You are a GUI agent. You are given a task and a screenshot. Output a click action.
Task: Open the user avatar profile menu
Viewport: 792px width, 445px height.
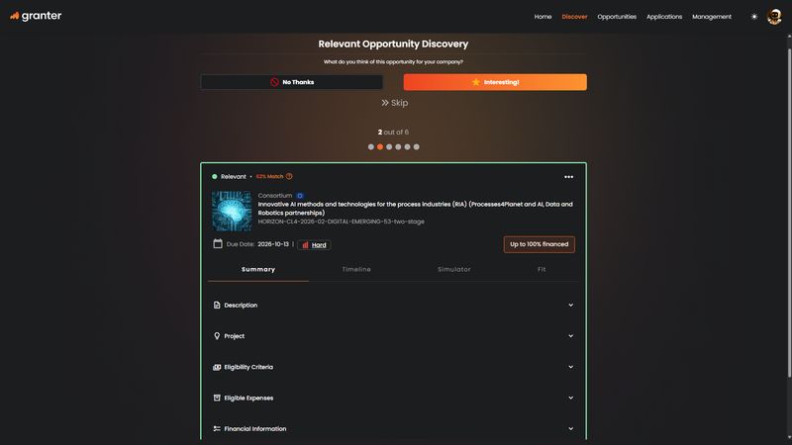click(x=774, y=17)
